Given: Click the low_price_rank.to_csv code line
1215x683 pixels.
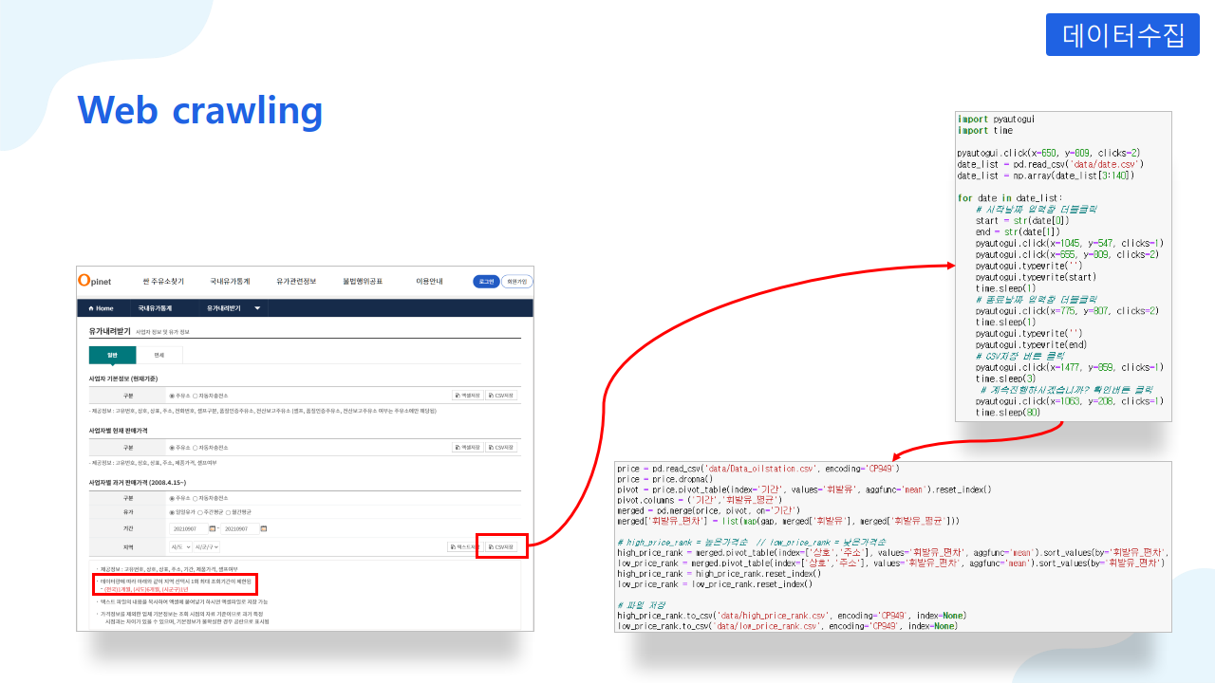Looking at the screenshot, I should (790, 626).
